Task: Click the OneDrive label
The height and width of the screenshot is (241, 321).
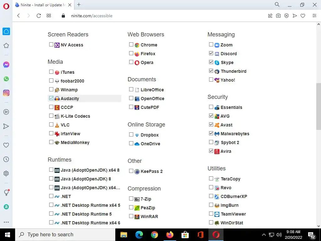Action: point(150,144)
